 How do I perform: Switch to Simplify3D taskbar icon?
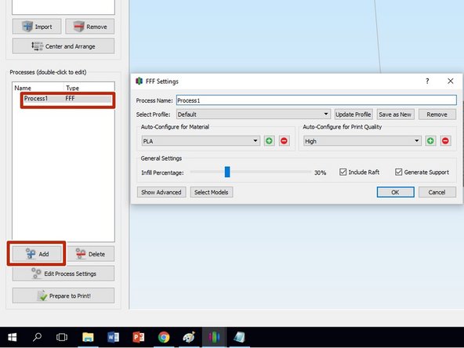[x=214, y=337]
